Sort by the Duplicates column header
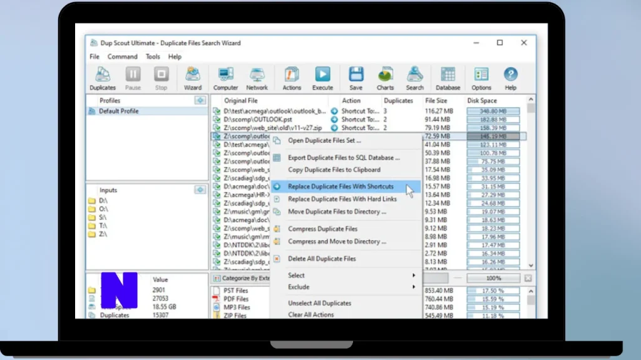This screenshot has width=641, height=360. 398,101
